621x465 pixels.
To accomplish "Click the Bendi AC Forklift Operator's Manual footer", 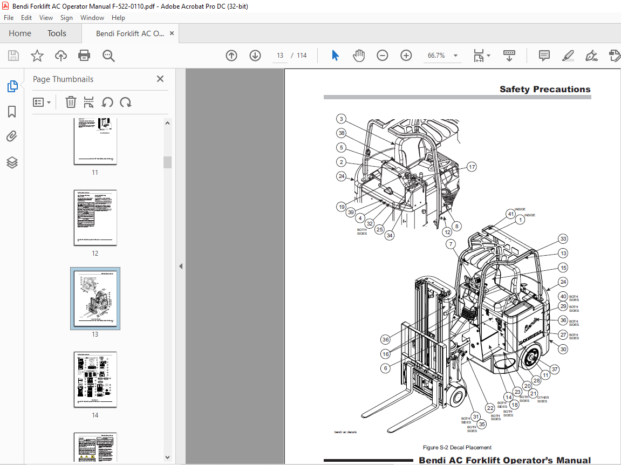I will pos(504,460).
